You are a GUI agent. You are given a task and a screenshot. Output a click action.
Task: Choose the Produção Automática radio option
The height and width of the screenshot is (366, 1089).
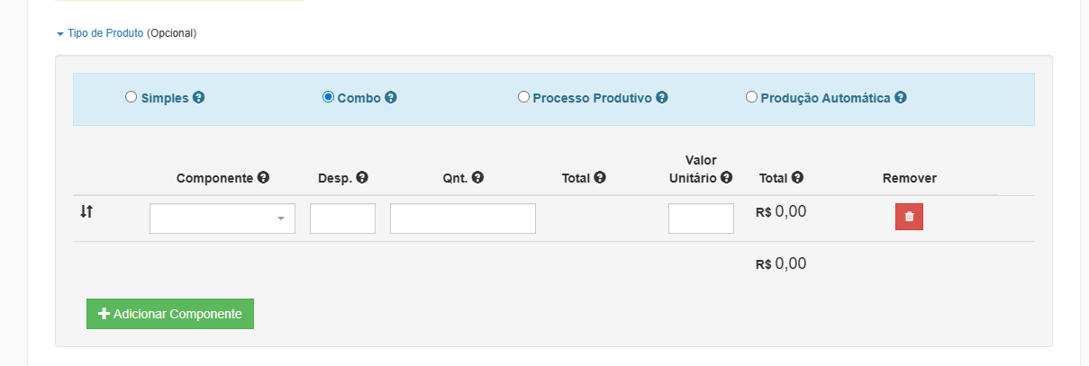751,96
